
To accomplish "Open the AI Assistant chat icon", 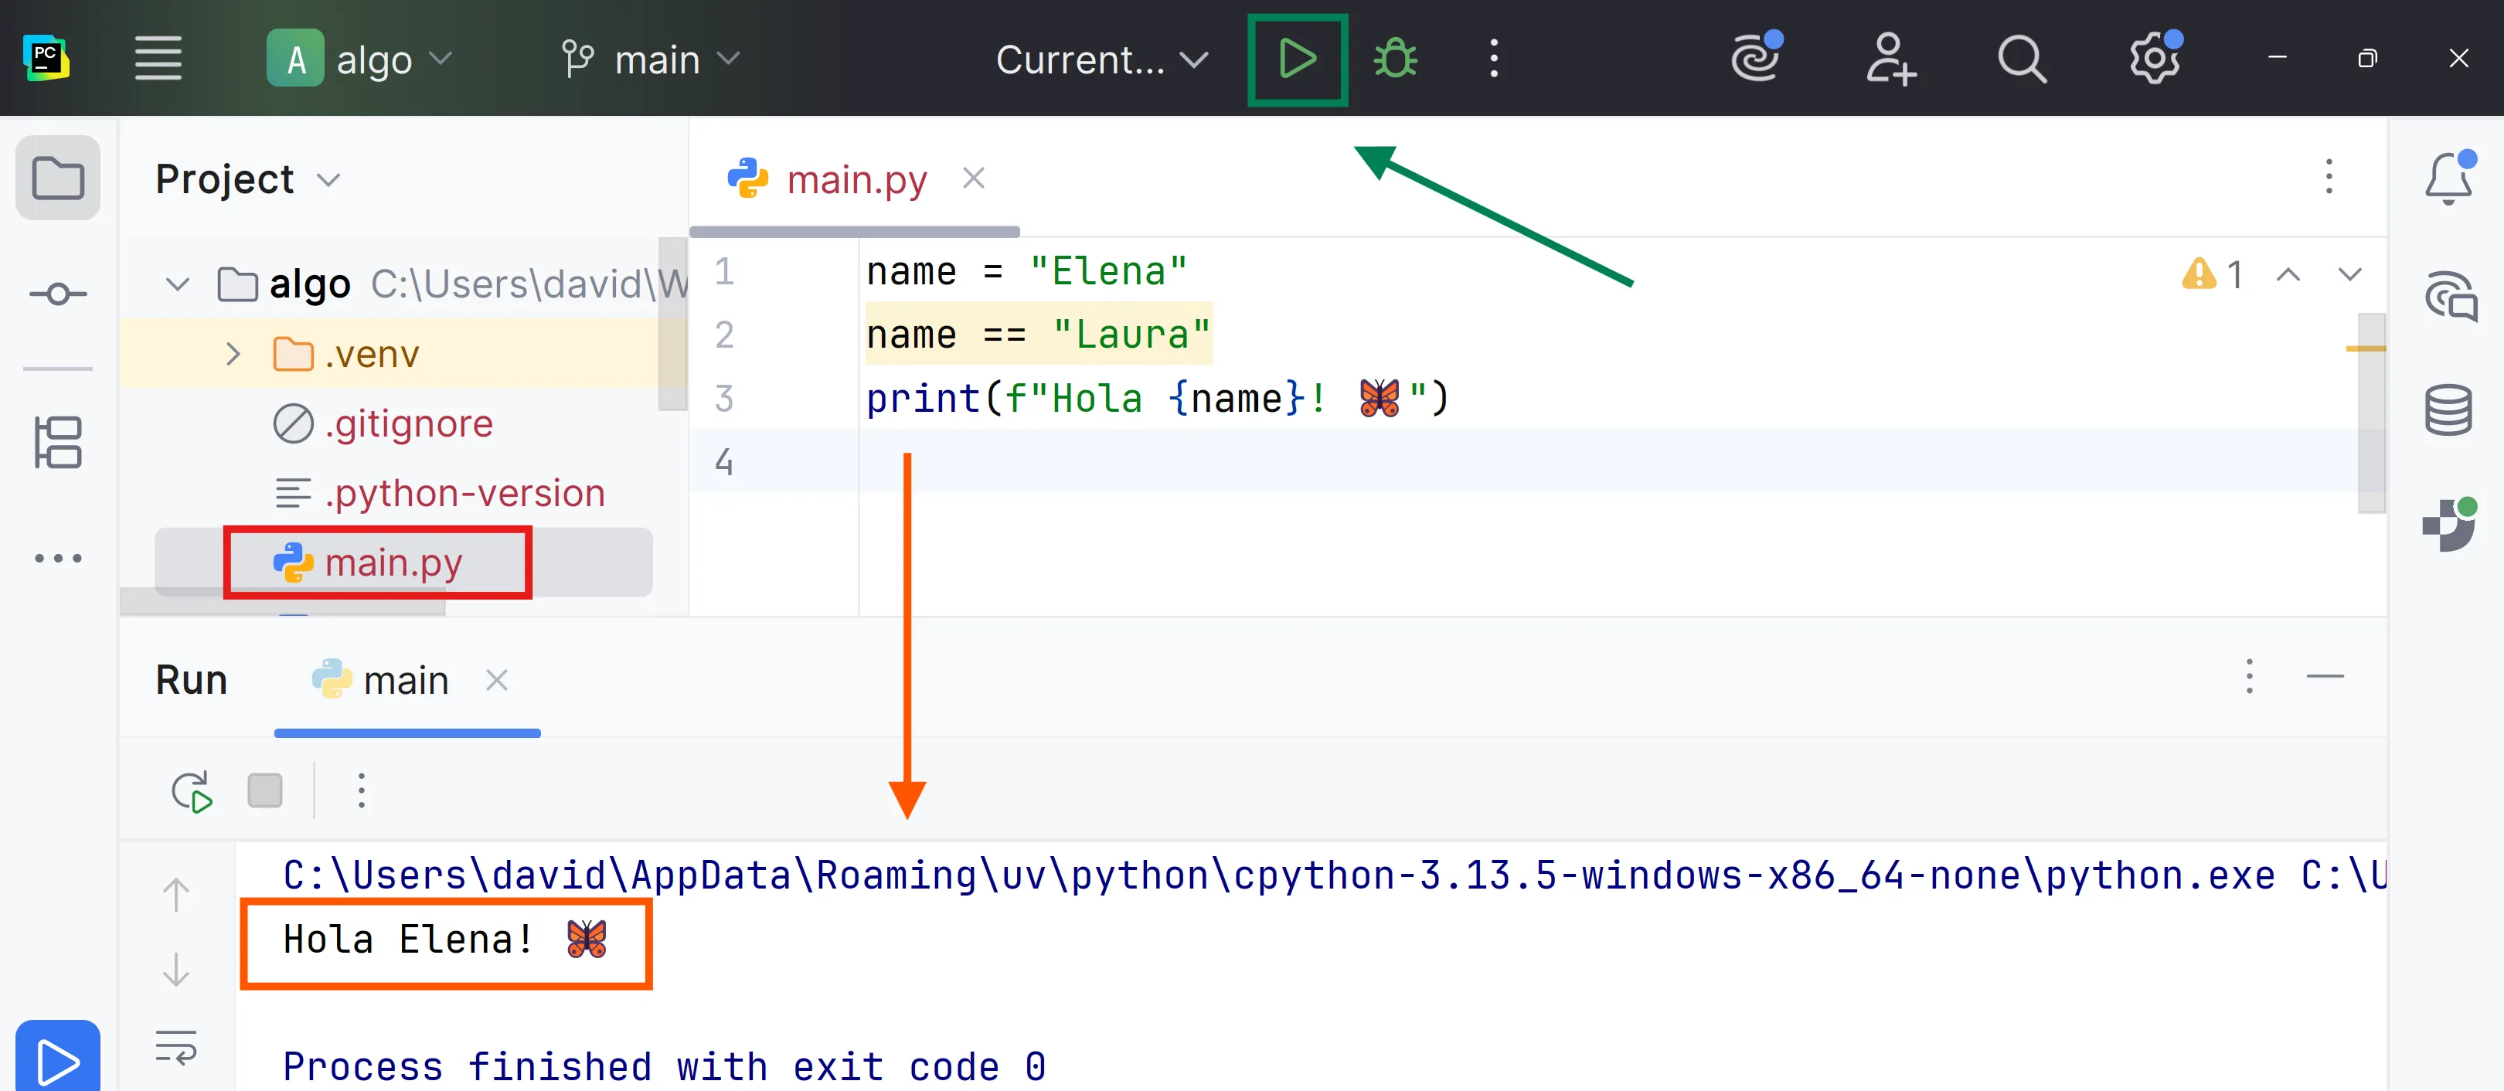I will [2450, 295].
